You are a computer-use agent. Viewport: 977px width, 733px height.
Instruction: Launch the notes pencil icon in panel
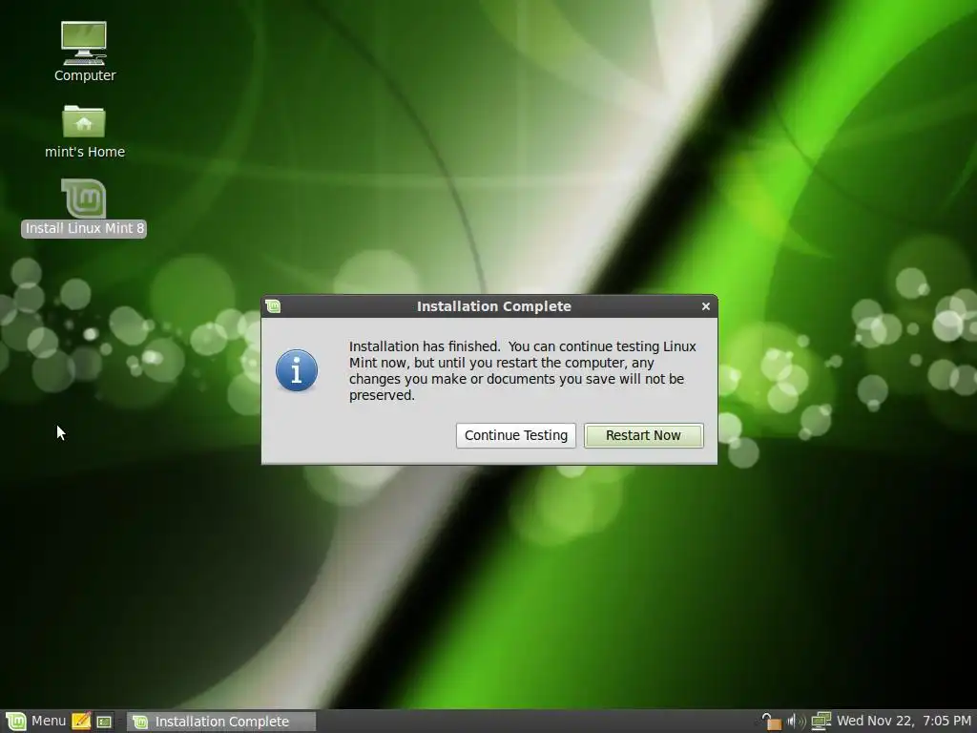pos(81,722)
